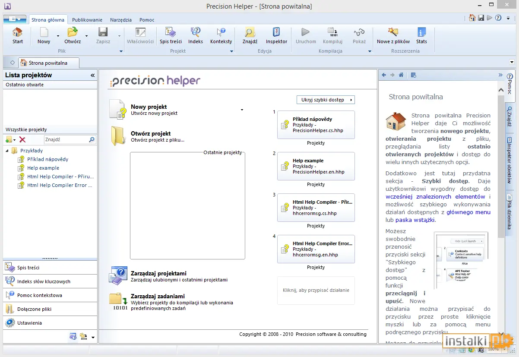This screenshot has width=519, height=357.
Task: Open the Nowy projekt dropdown arrow
Action: (x=242, y=110)
